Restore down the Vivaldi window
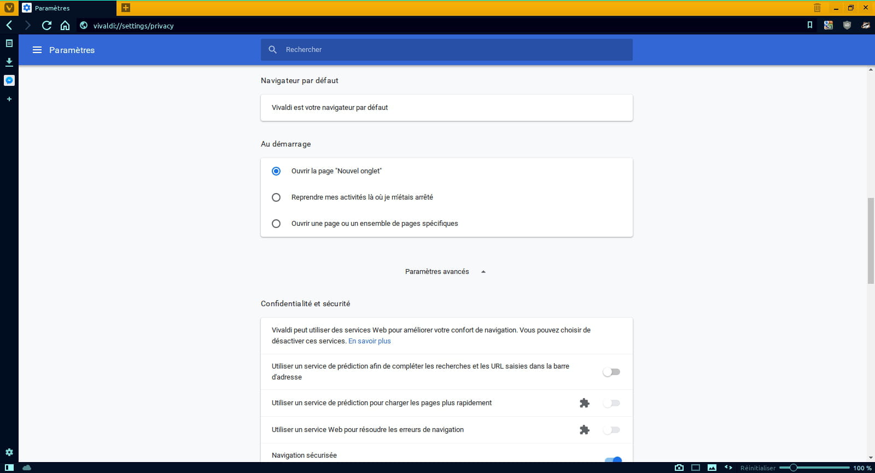 (x=850, y=8)
